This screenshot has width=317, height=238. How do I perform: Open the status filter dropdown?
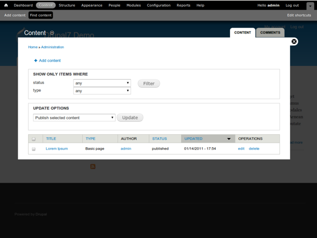pos(102,83)
